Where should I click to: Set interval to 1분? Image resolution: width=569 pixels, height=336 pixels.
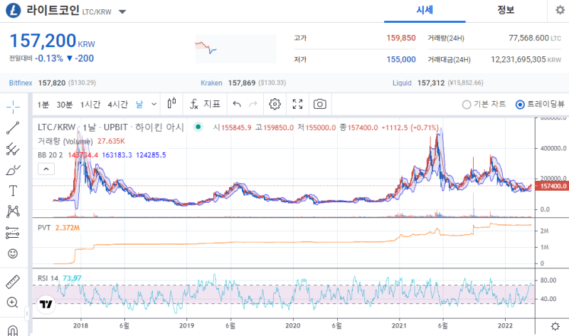click(43, 105)
